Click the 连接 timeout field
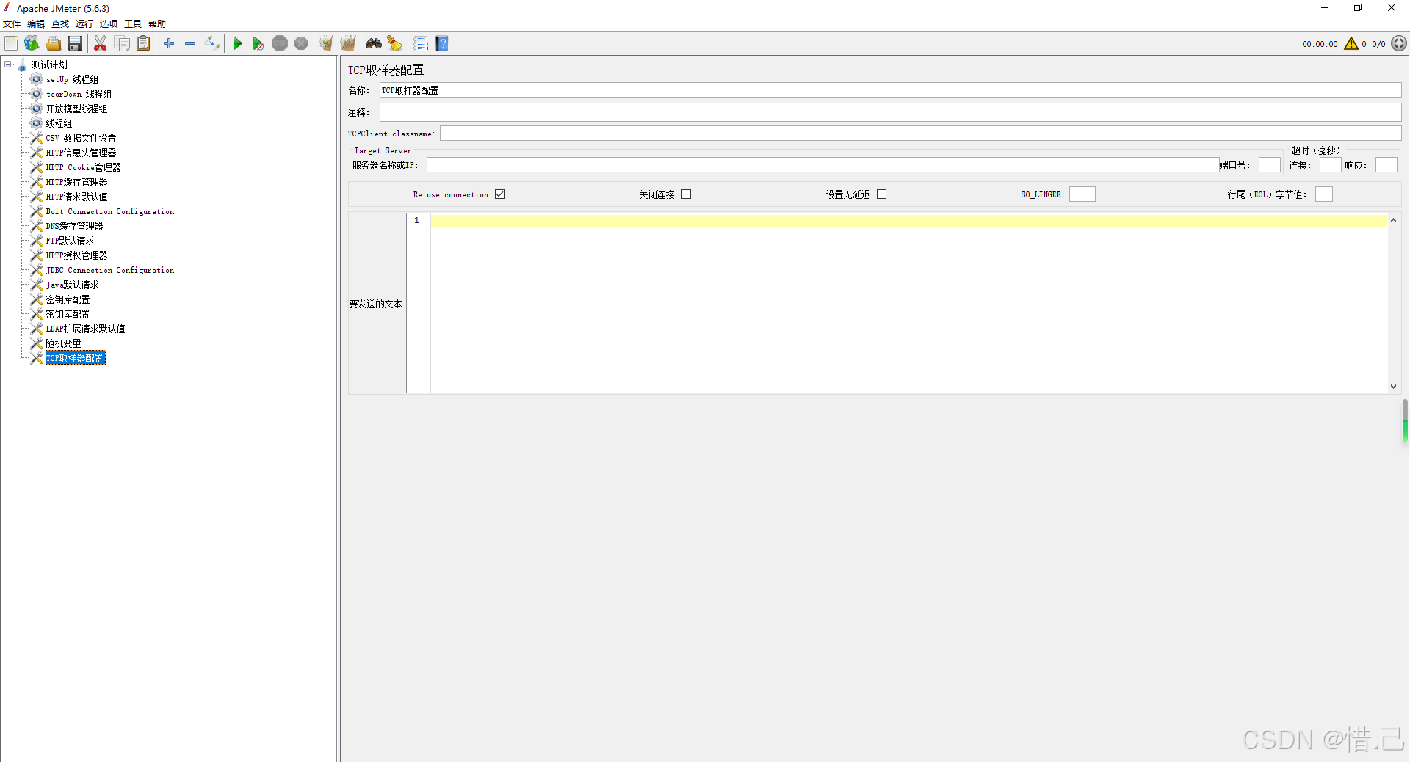 [x=1330, y=165]
